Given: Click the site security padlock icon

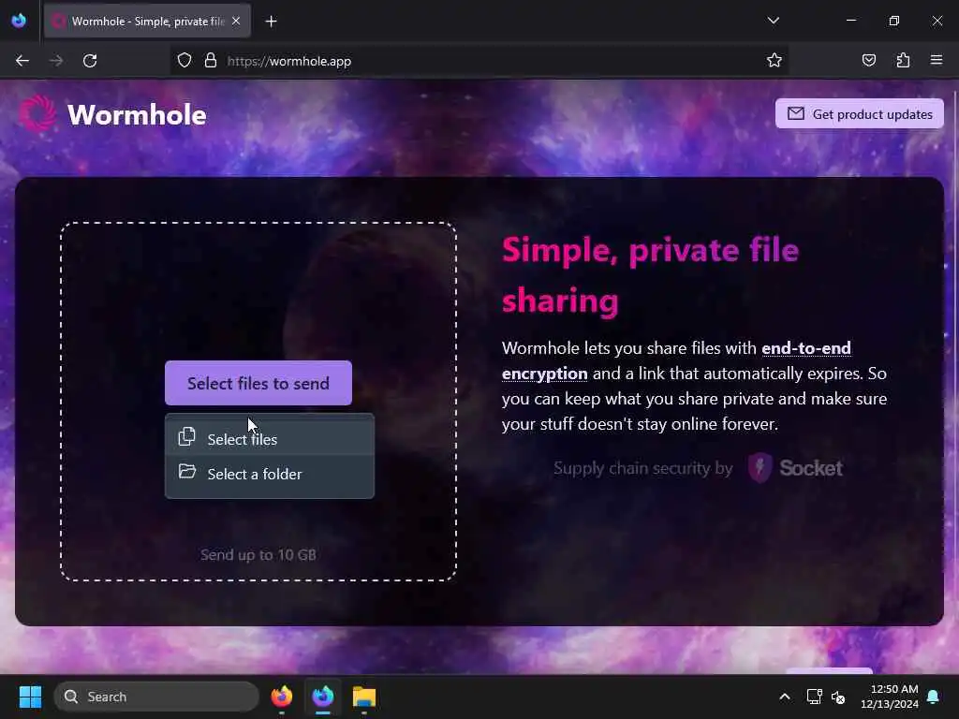Looking at the screenshot, I should click(211, 61).
